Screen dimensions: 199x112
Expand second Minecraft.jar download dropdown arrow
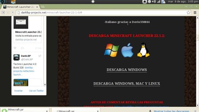98,111
